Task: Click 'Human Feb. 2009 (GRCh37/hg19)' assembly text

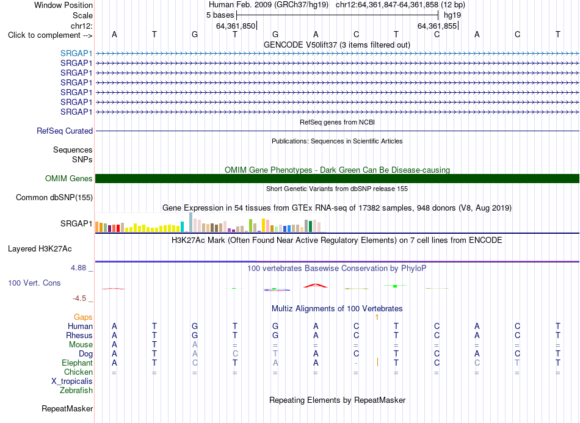Action: point(268,5)
